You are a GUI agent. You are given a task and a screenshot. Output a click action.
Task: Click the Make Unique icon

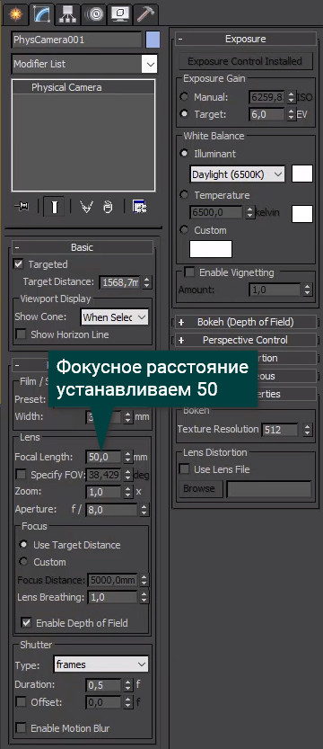pos(86,208)
